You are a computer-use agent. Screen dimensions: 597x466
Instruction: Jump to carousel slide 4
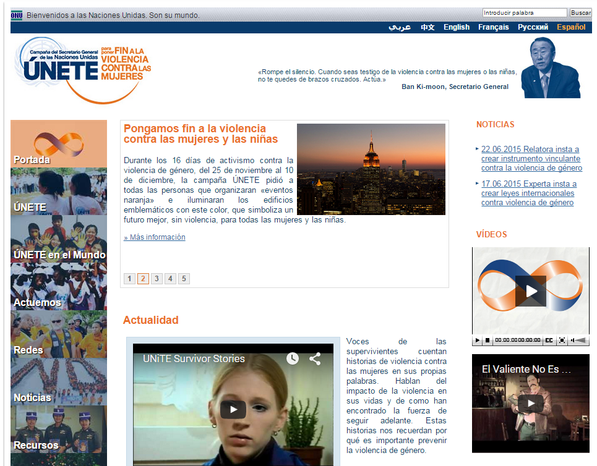(x=170, y=279)
